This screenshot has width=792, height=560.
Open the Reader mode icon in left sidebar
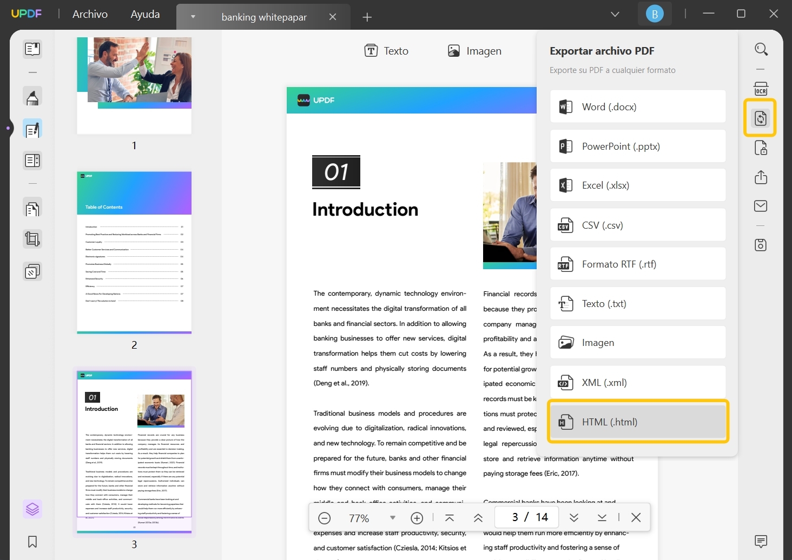click(x=32, y=49)
